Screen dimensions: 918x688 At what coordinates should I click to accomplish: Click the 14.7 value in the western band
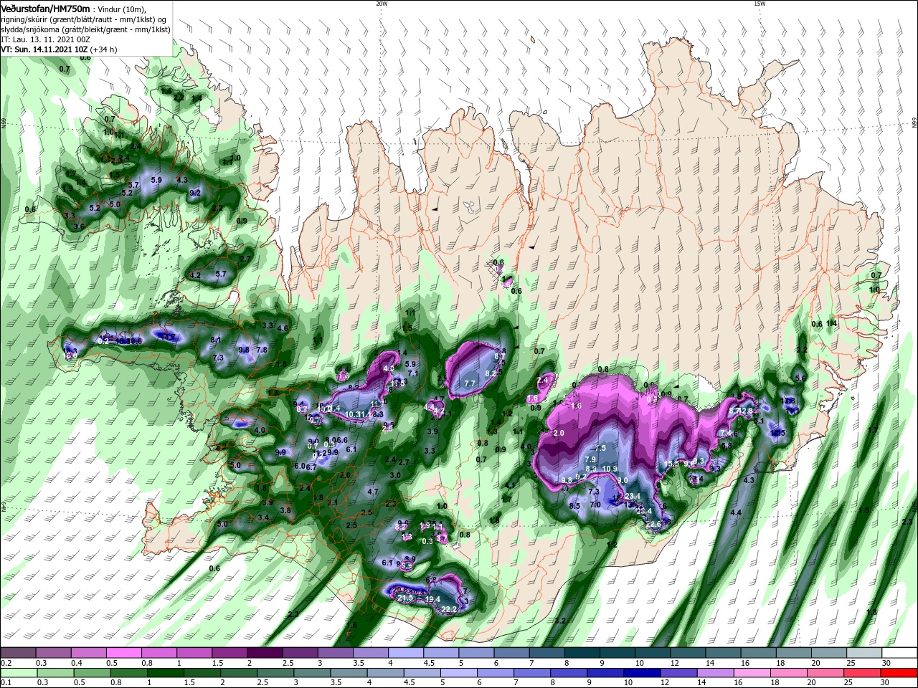tap(168, 337)
